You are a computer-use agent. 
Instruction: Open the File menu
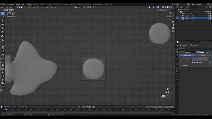(x=4, y=4)
